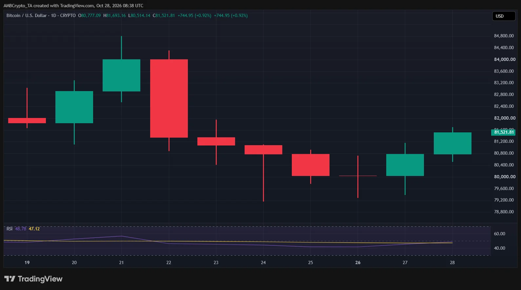Click the current price label 81,521.81
Image resolution: width=521 pixels, height=290 pixels.
pyautogui.click(x=503, y=132)
